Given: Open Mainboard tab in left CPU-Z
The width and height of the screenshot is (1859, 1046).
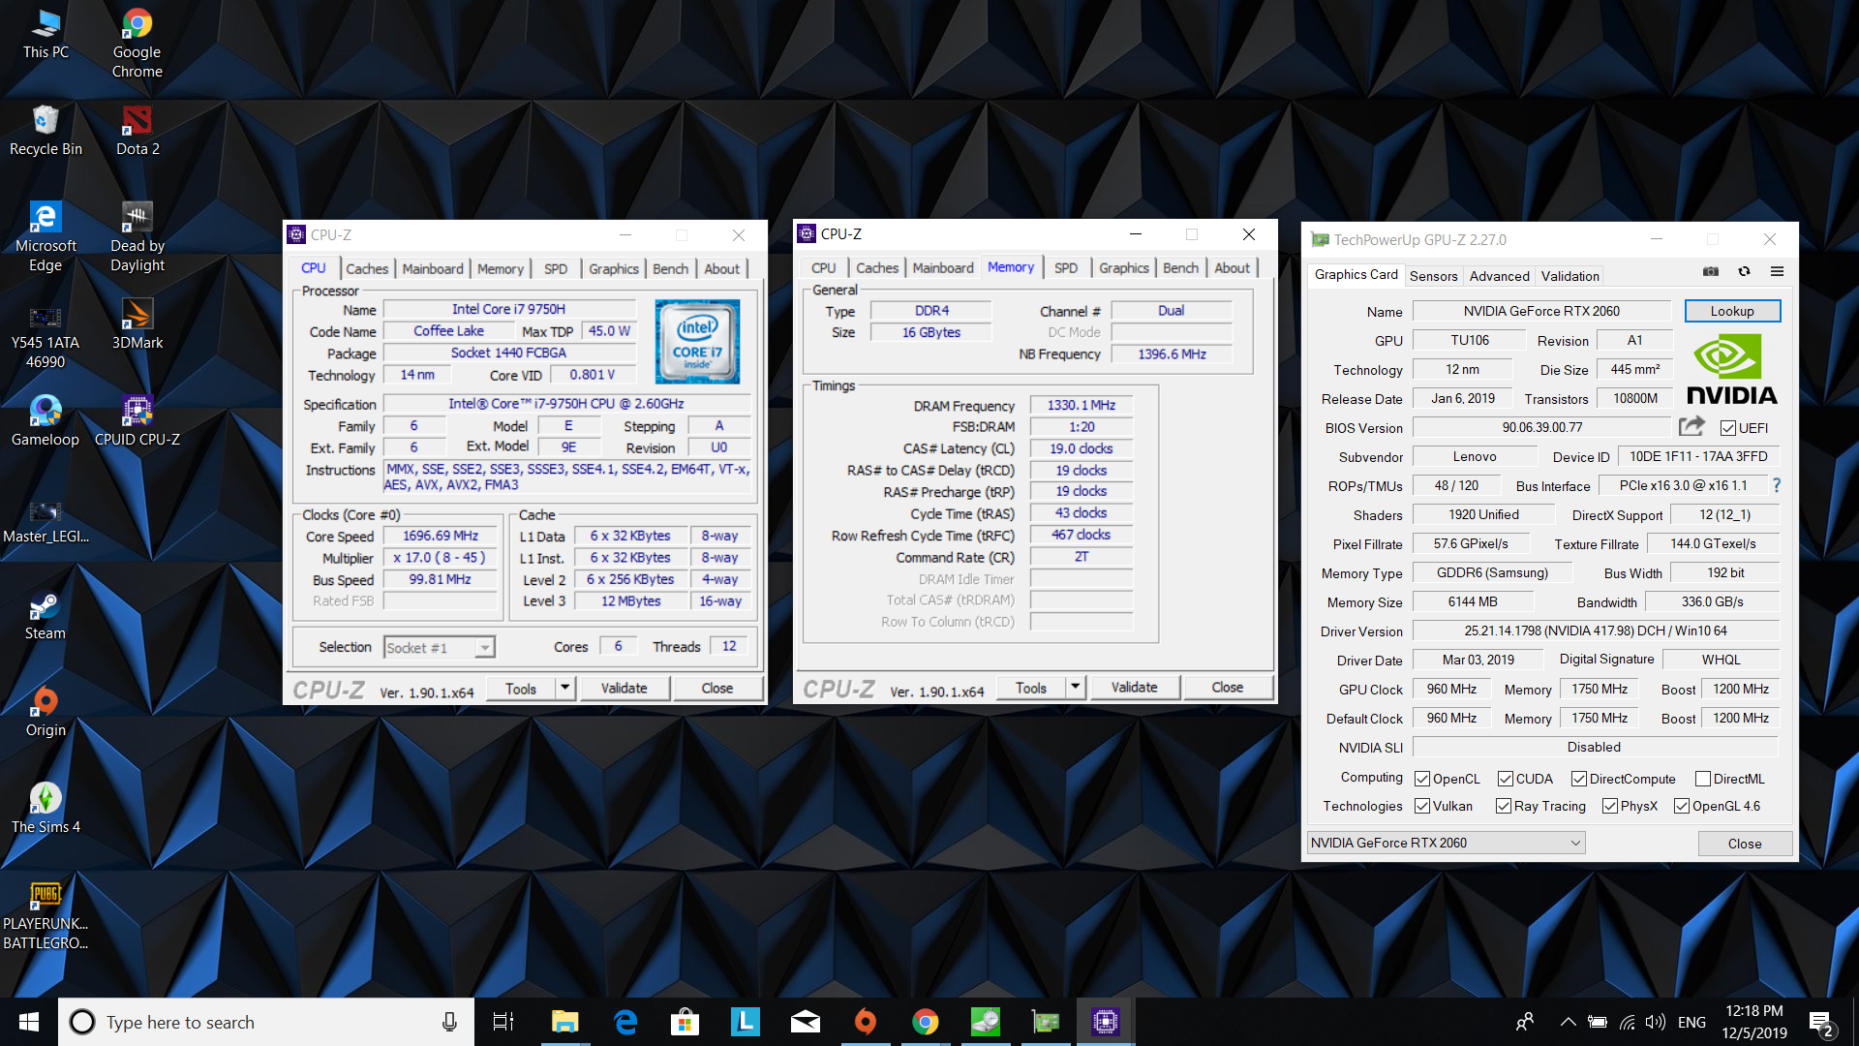Looking at the screenshot, I should pos(433,268).
